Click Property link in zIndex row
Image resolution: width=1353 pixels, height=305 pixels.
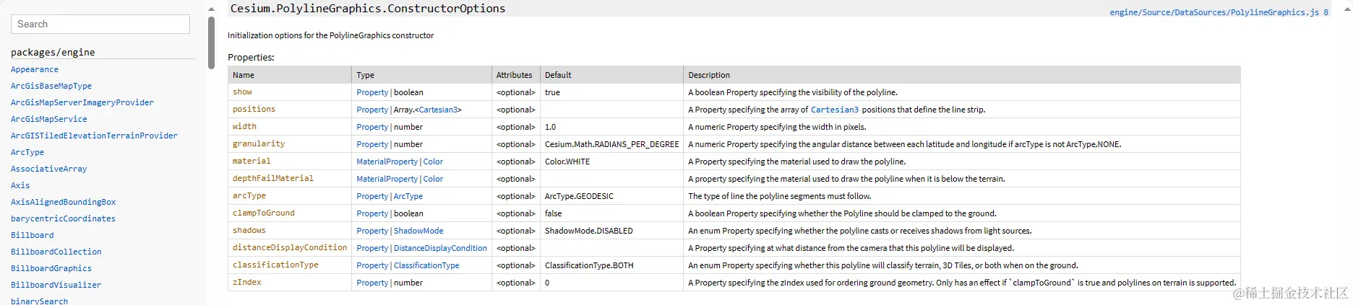point(372,283)
